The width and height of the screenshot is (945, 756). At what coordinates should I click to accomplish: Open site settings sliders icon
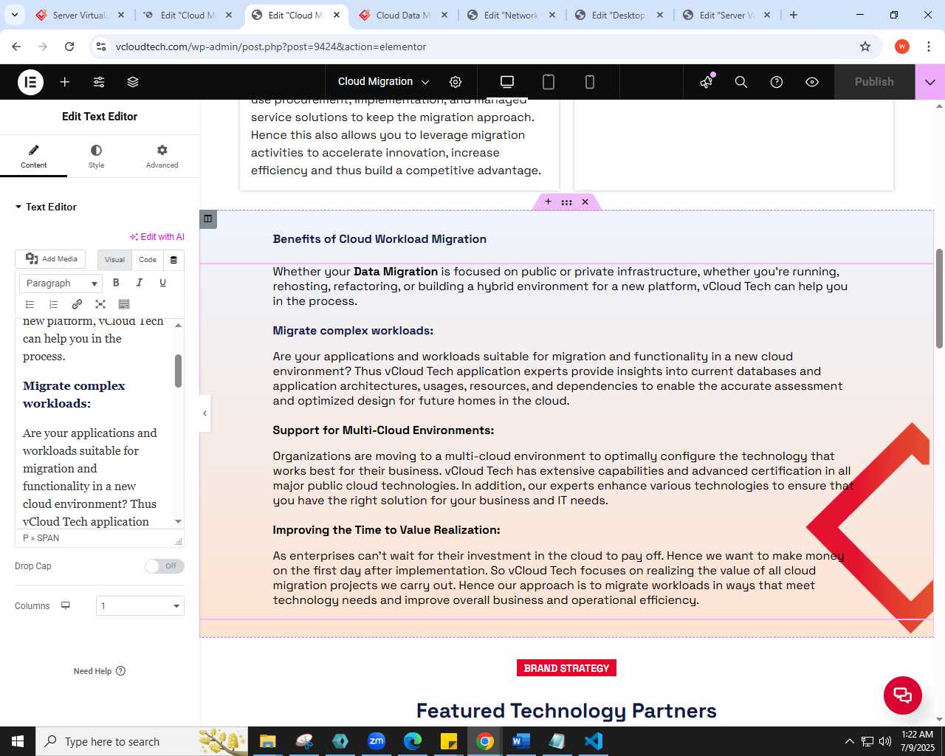[x=99, y=82]
